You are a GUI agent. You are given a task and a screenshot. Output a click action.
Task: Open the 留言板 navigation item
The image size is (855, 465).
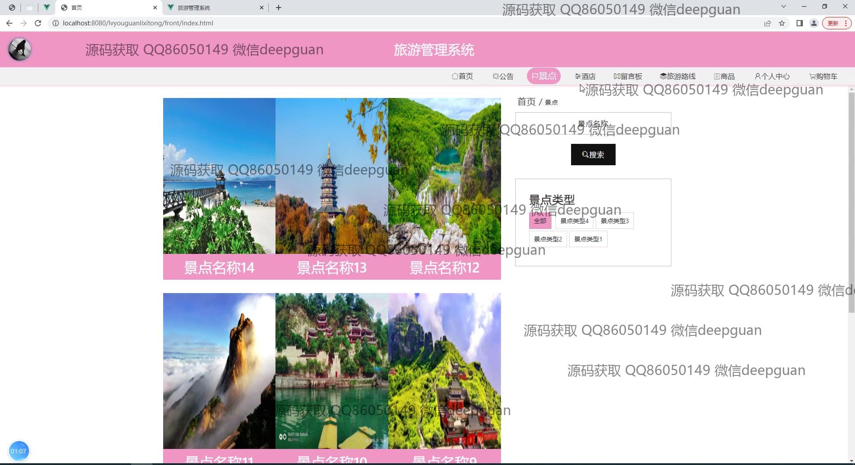[628, 76]
